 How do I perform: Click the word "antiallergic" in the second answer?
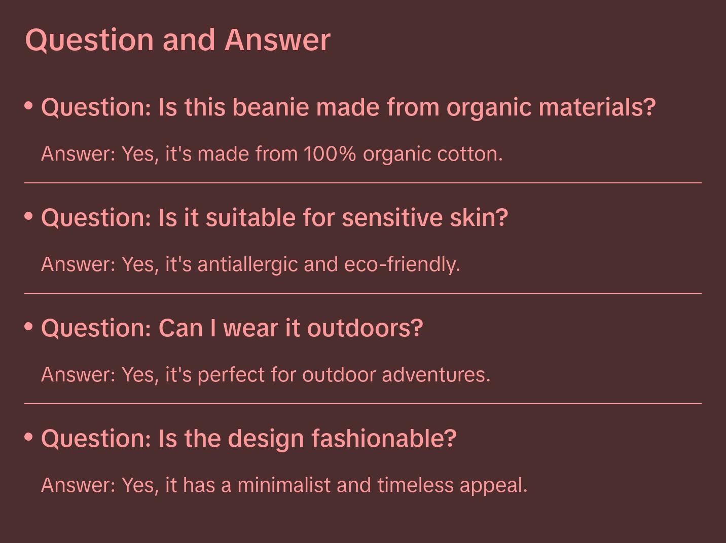(247, 264)
